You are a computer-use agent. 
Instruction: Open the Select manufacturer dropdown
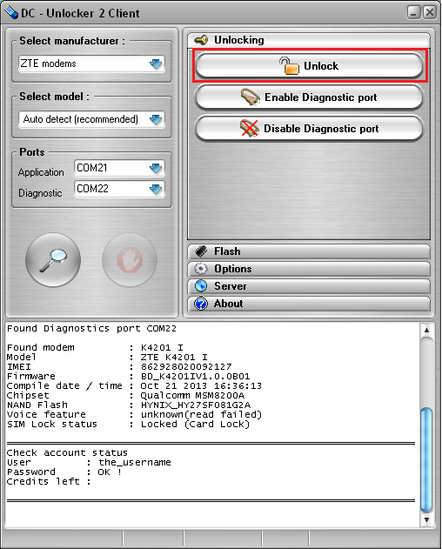tap(91, 64)
